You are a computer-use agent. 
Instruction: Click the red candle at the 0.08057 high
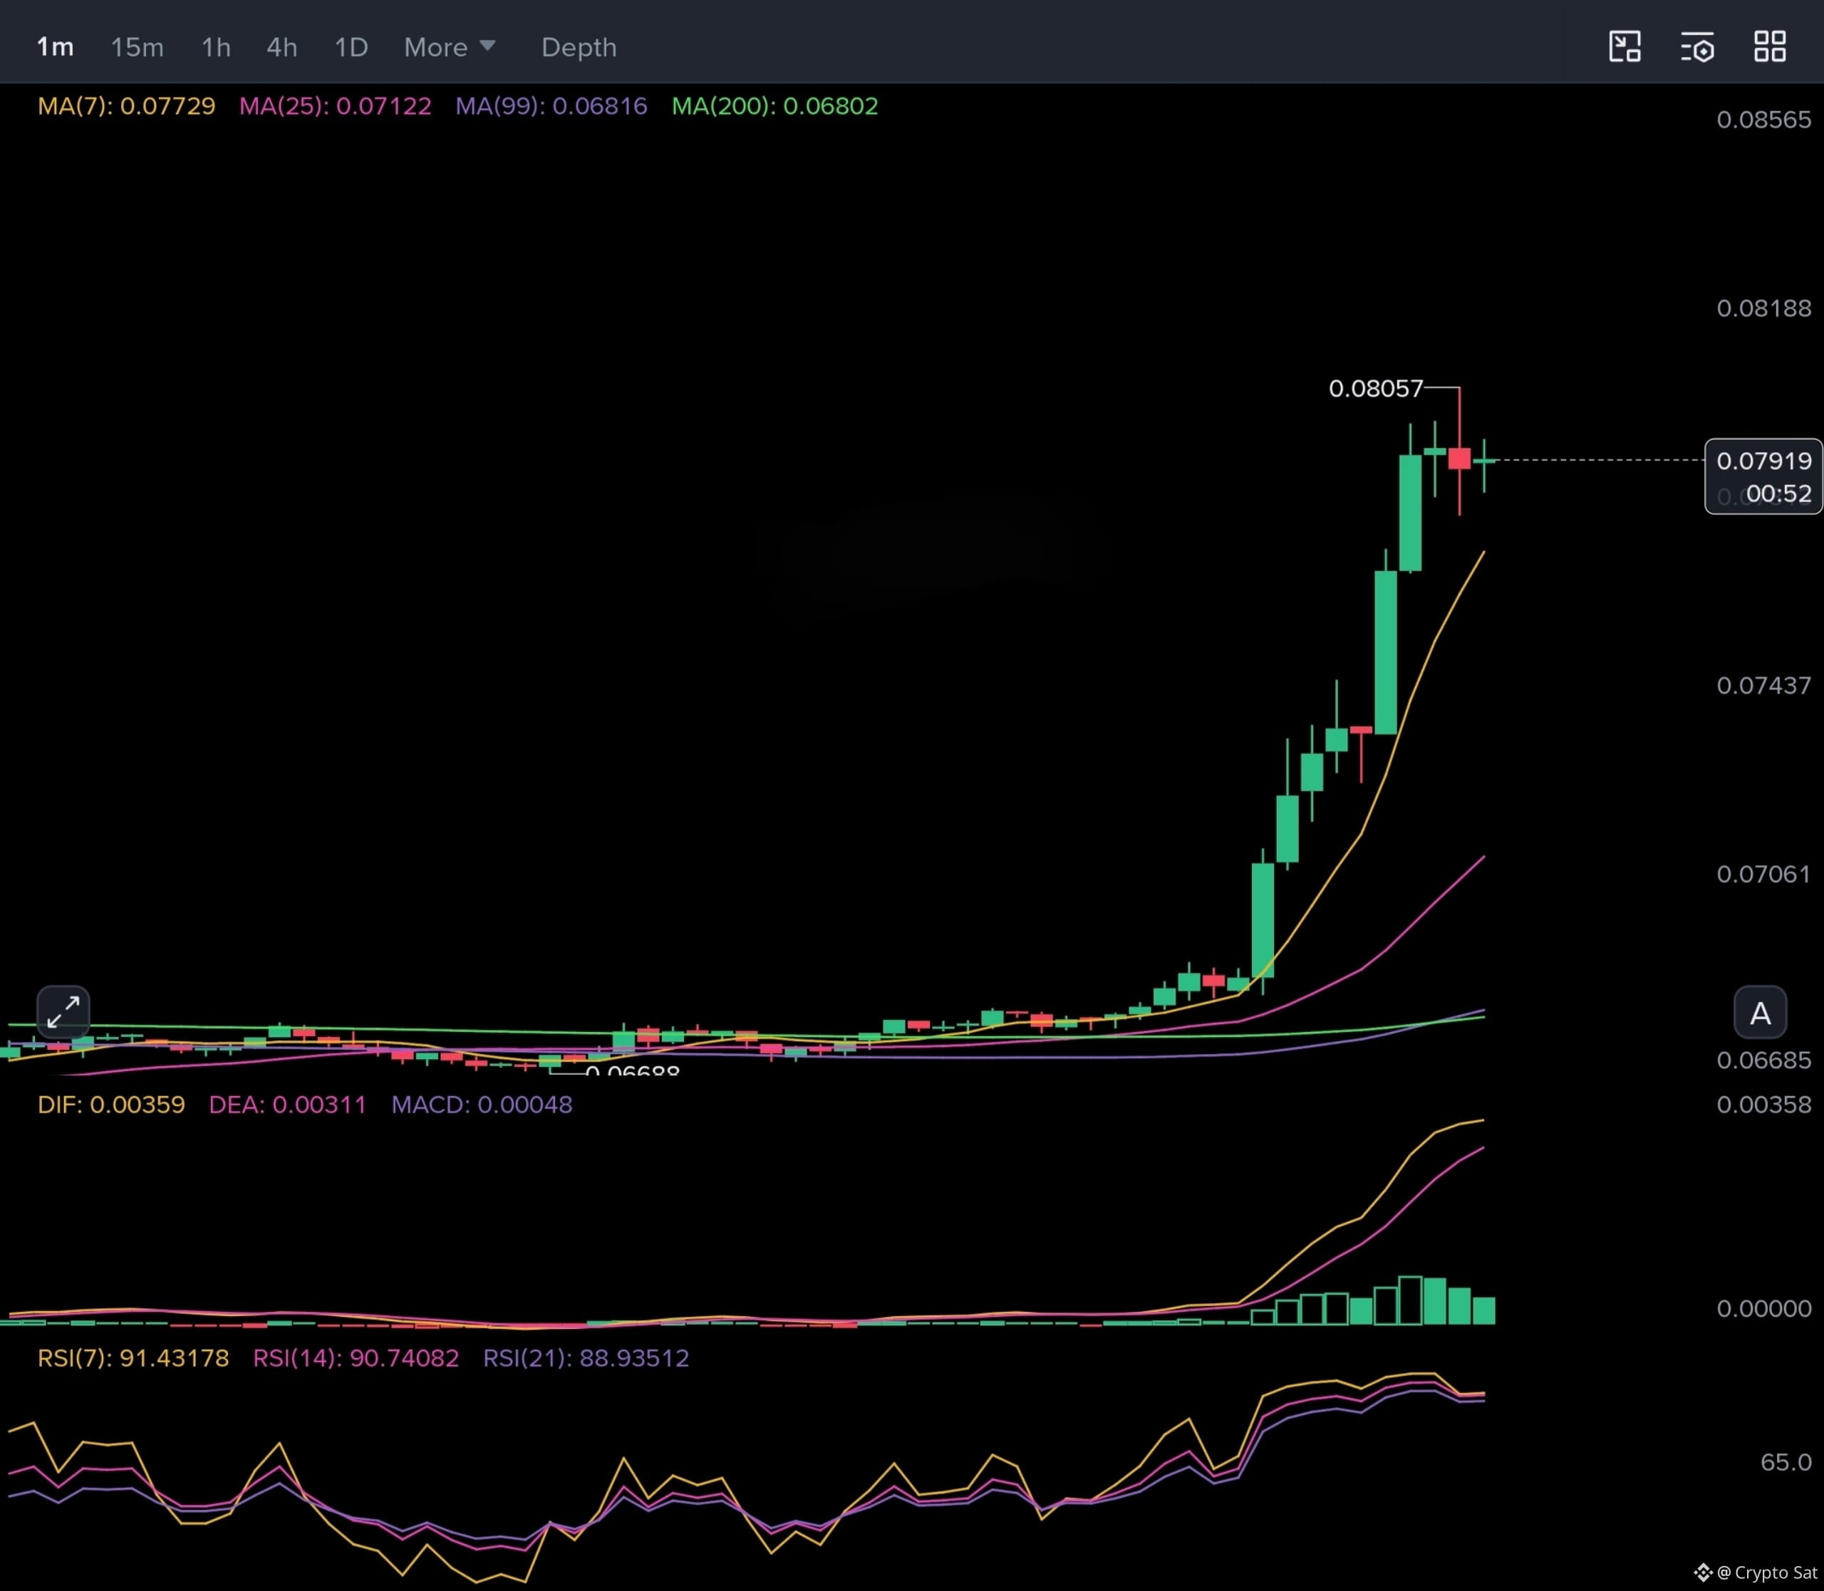pos(1459,458)
